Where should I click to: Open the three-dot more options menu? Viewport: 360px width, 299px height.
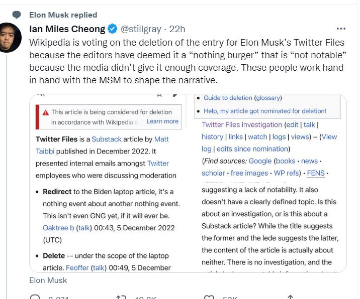pos(341,29)
